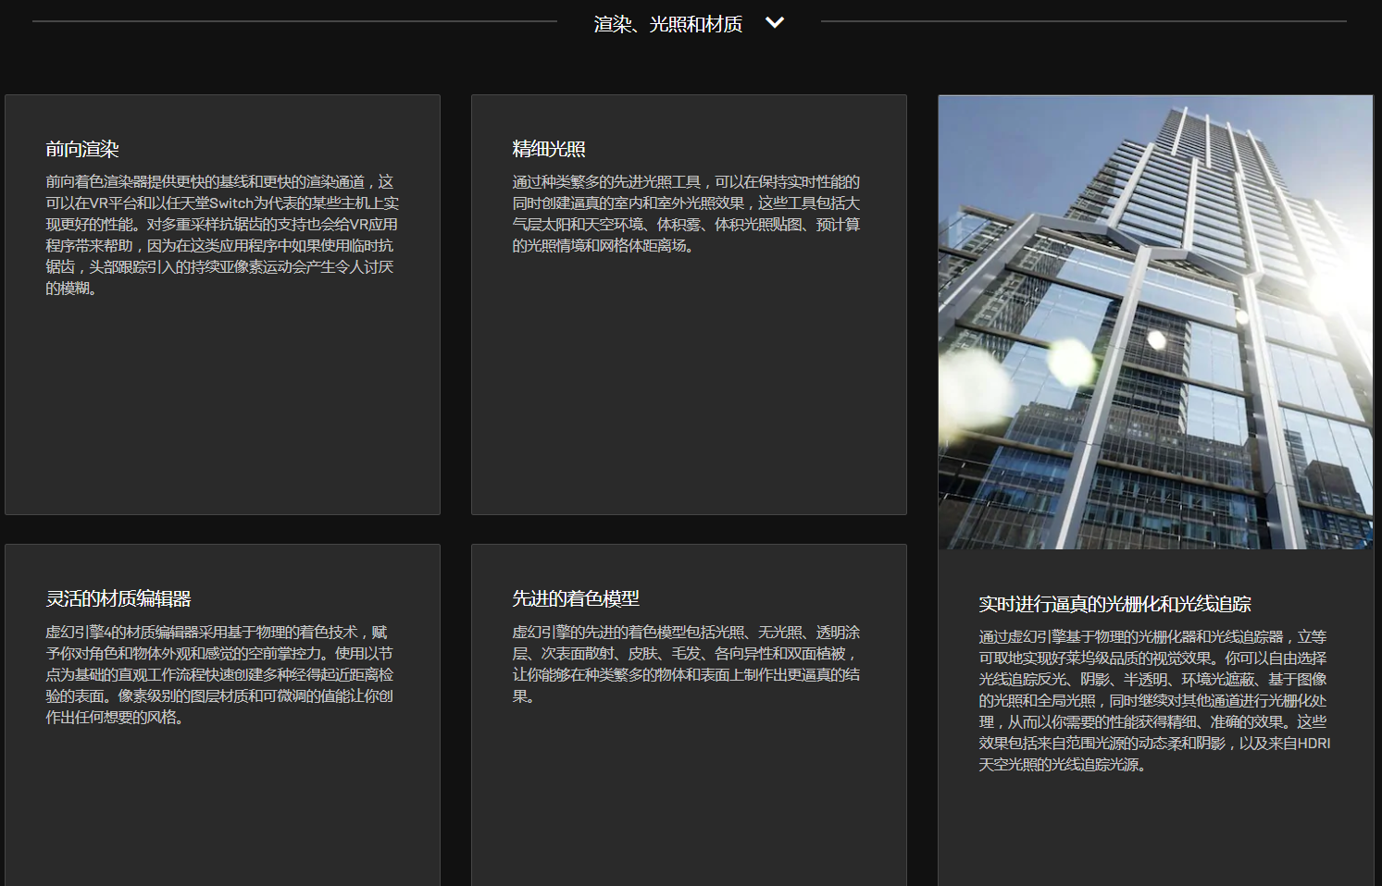Screen dimensions: 1382x886
Task: Open the skyscraper render image
Action: pos(1155,322)
